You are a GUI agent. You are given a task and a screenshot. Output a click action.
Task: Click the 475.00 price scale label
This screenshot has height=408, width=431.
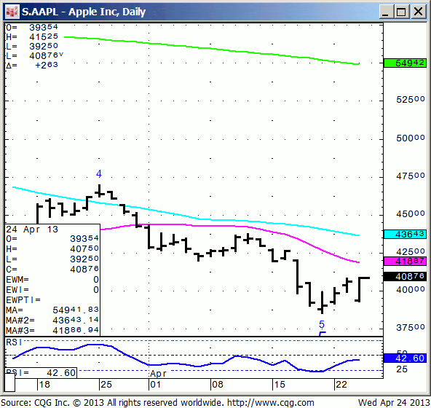point(411,176)
